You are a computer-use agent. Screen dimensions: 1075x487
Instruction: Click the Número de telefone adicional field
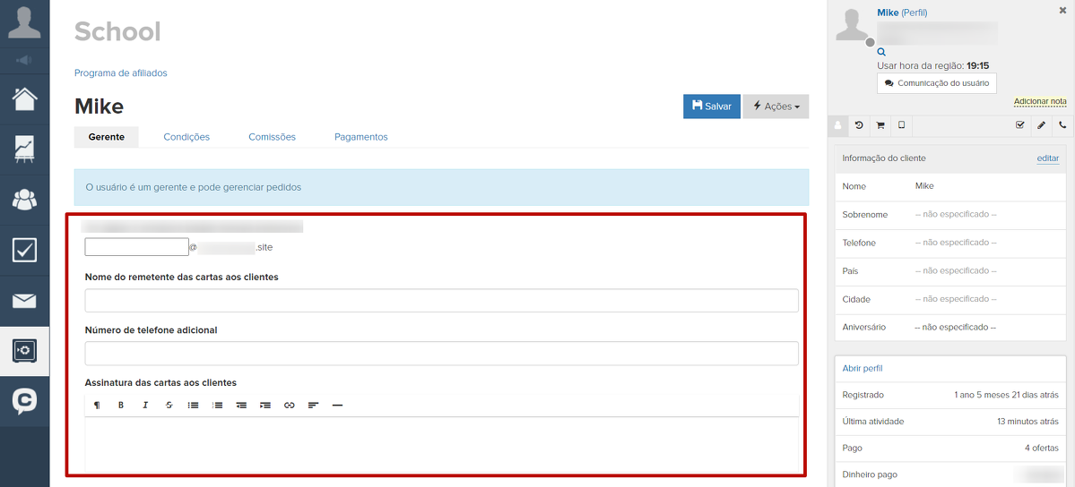pyautogui.click(x=441, y=354)
